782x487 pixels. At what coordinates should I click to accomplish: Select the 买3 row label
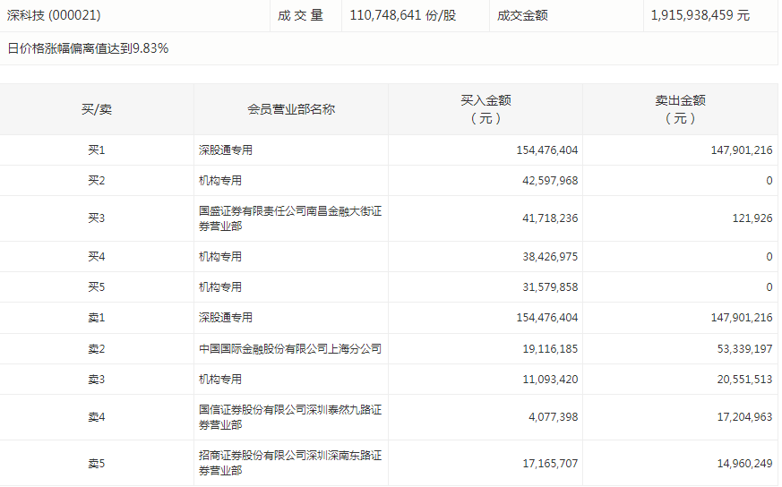click(97, 218)
